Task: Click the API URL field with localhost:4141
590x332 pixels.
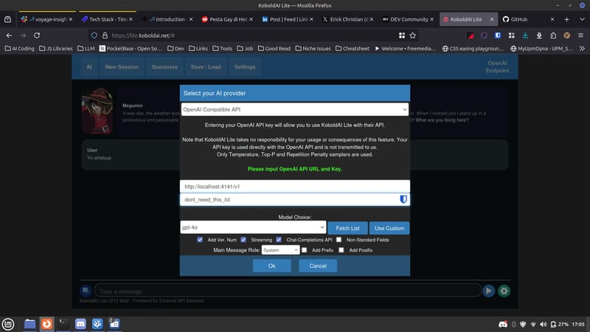Action: [294, 187]
